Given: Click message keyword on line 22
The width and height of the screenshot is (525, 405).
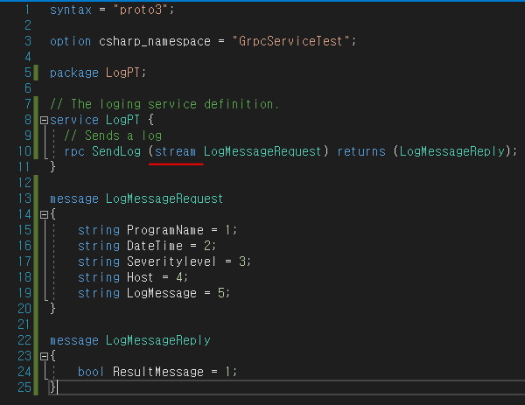Looking at the screenshot, I should (74, 340).
